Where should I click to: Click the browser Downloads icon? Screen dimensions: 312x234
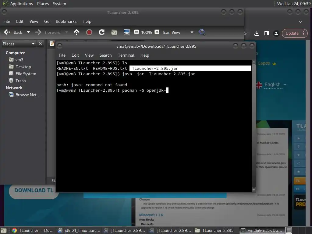[257, 33]
